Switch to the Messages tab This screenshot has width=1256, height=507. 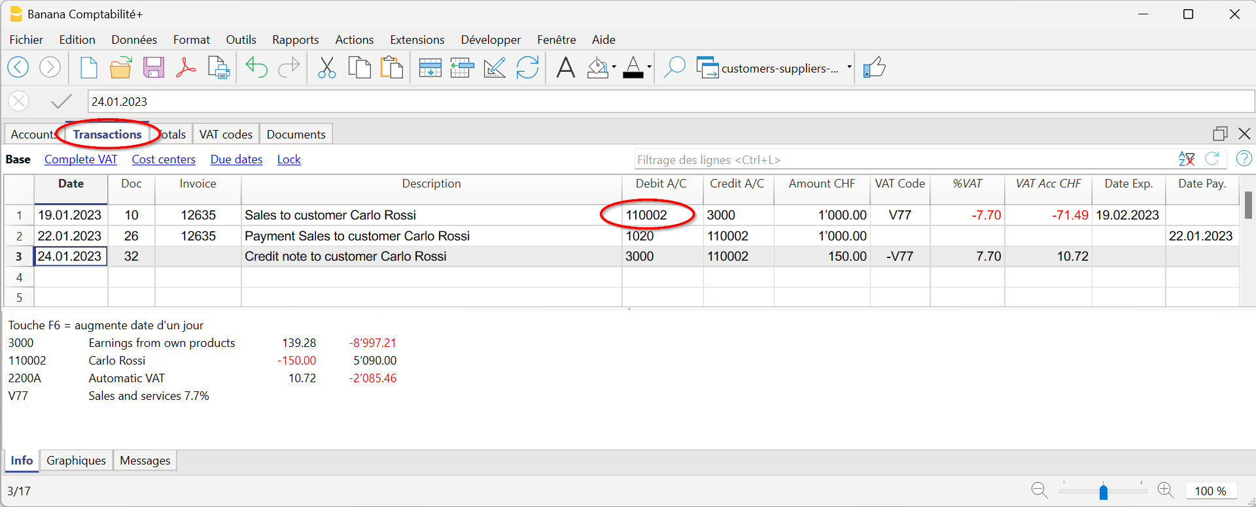tap(145, 461)
